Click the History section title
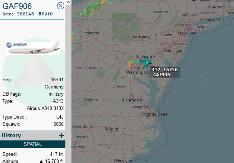This screenshot has width=234, height=163. coord(11,135)
